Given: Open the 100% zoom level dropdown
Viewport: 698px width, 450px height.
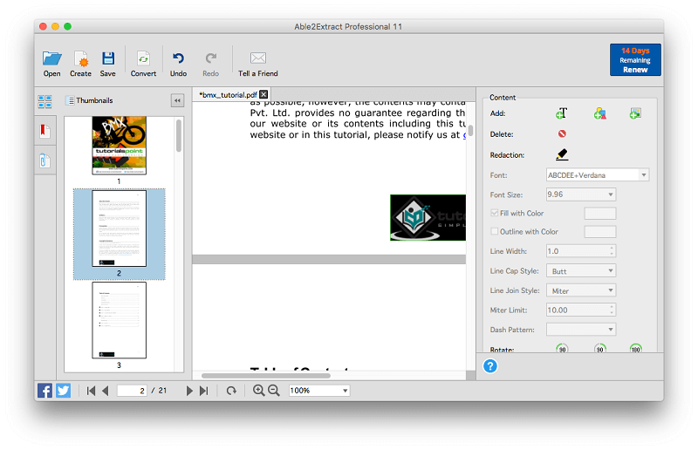Looking at the screenshot, I should (x=319, y=391).
